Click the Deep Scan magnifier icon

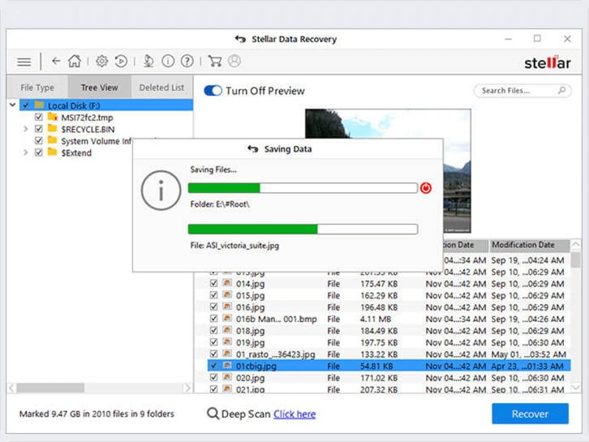pyautogui.click(x=213, y=414)
